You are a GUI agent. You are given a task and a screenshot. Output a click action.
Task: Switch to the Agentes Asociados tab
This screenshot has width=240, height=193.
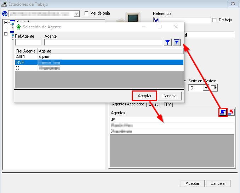[128, 104]
